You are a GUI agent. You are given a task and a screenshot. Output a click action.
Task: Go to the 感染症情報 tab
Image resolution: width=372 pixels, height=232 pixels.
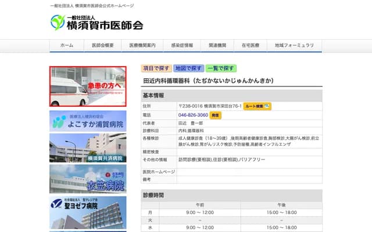point(179,45)
